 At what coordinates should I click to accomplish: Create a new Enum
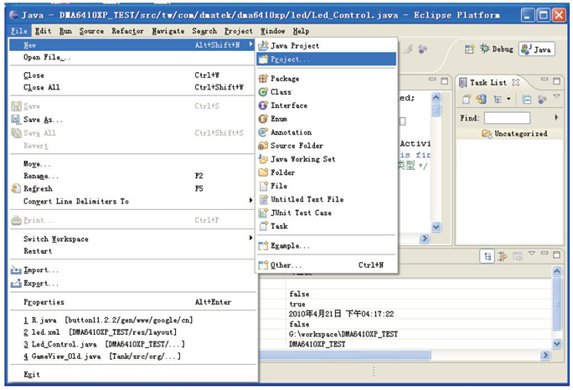[x=326, y=119]
